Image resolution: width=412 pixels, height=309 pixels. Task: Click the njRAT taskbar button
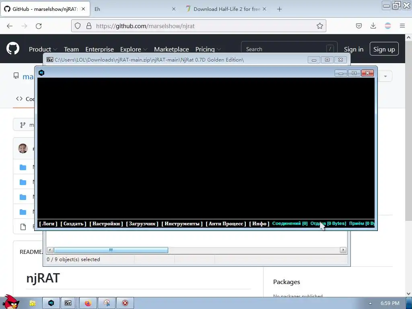coord(51,303)
